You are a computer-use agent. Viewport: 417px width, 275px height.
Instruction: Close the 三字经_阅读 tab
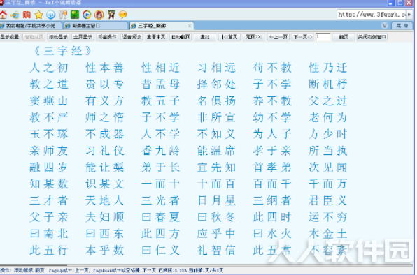(x=190, y=26)
